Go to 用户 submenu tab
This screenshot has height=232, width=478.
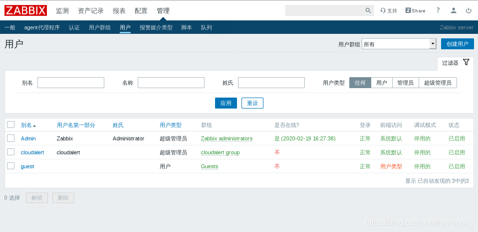(125, 28)
